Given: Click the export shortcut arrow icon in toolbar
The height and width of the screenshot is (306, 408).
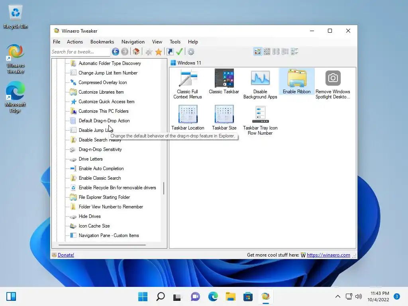Looking at the screenshot, I should coord(170,52).
